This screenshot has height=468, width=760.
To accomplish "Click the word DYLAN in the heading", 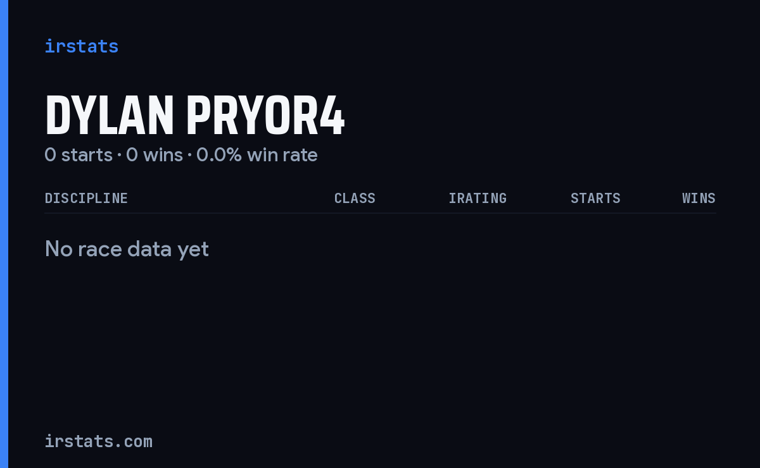I will coord(110,116).
